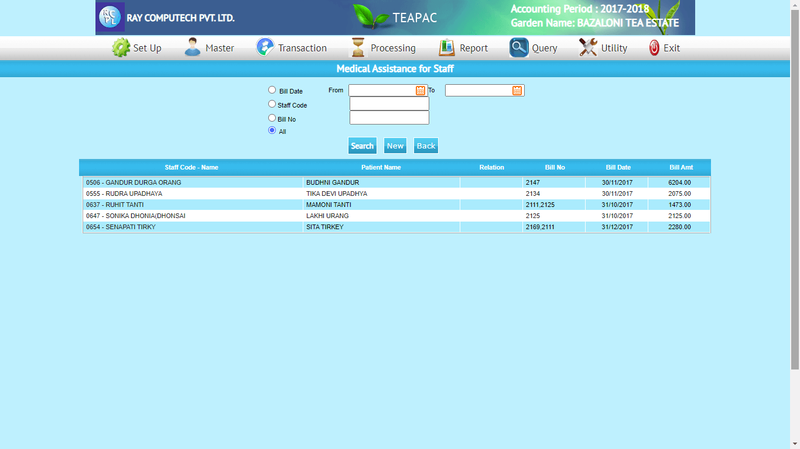Click bill date 31/12/2017

coord(617,227)
